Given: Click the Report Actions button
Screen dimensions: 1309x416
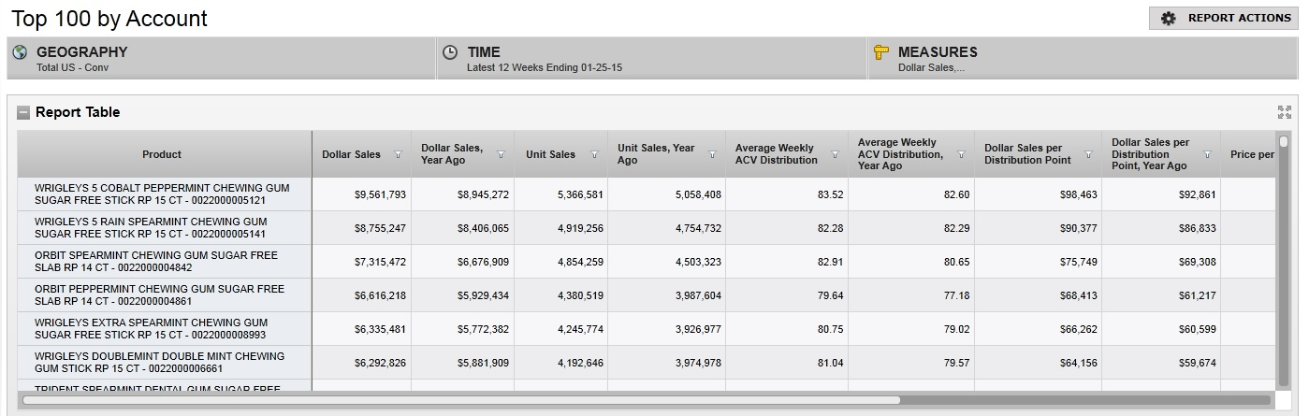Looking at the screenshot, I should 1223,19.
